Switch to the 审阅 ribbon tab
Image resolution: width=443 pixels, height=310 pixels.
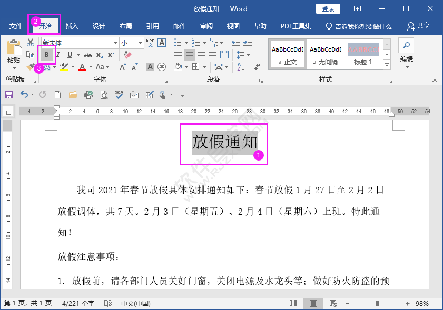click(x=206, y=26)
